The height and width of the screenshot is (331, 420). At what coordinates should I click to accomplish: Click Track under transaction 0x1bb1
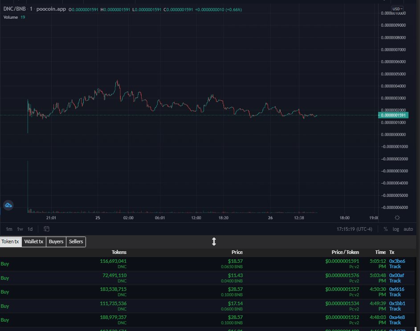(395, 309)
